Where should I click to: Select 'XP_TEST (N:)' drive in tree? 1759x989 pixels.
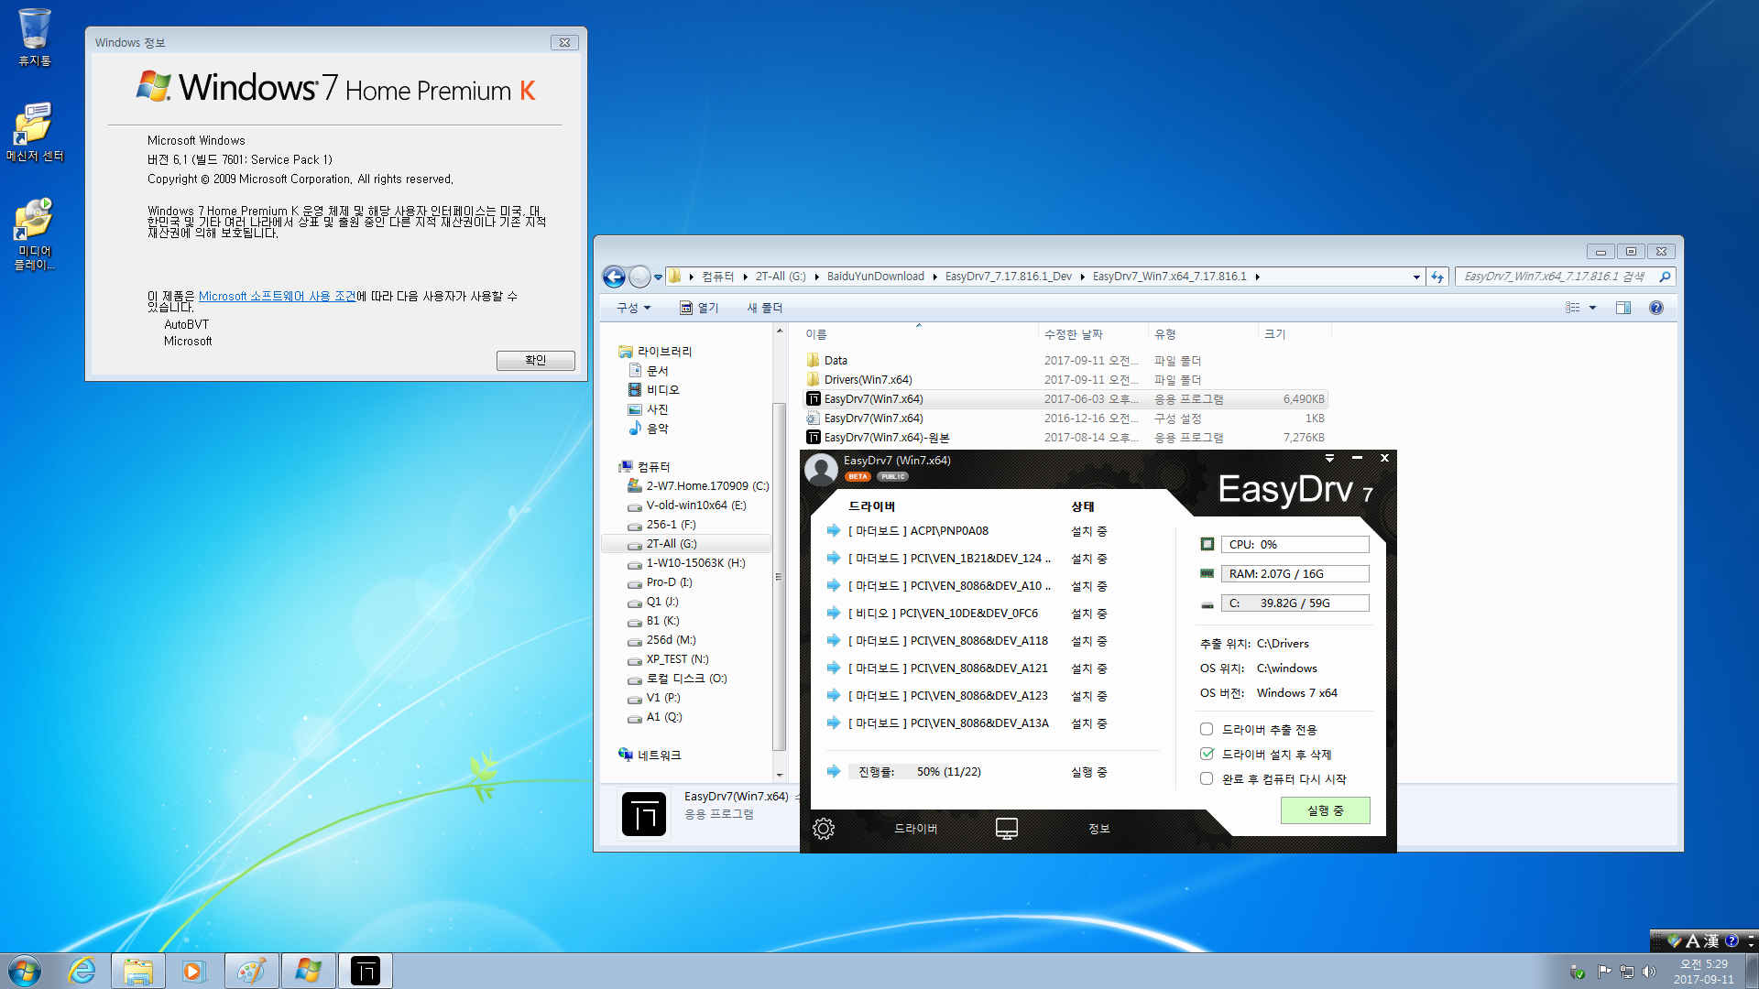[677, 659]
